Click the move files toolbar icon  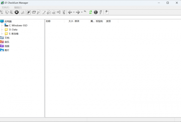pos(54,12)
